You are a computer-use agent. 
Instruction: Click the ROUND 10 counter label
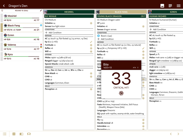point(22,11)
